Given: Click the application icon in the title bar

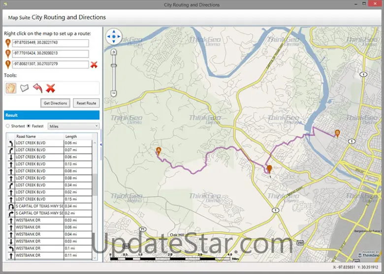Looking at the screenshot, I should pos(5,4).
